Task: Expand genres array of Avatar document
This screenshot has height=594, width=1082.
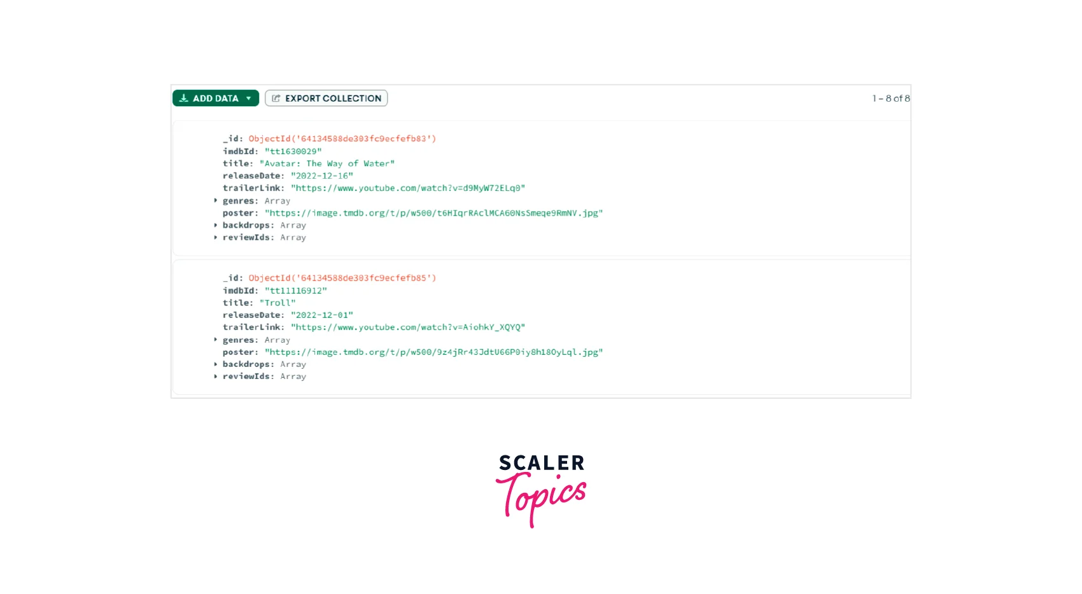Action: click(216, 200)
